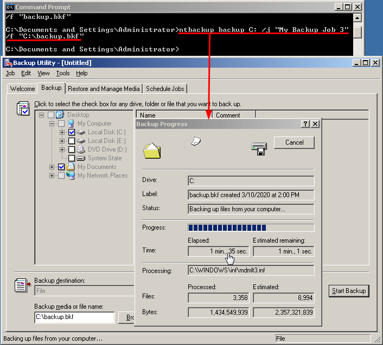
Task: Click the DVD Drive (D:) disc icon
Action: [81, 149]
